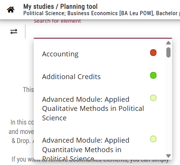Open My studies / Planning tool heading

click(60, 6)
